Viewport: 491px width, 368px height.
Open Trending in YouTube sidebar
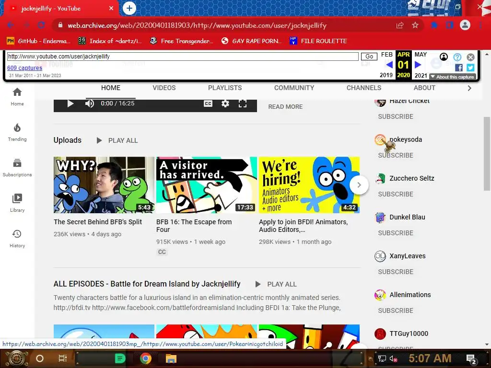pyautogui.click(x=17, y=132)
